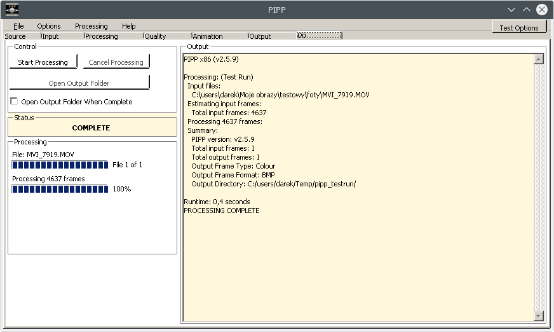The height and width of the screenshot is (332, 554).
Task: Show the Animation tab
Action: 207,36
